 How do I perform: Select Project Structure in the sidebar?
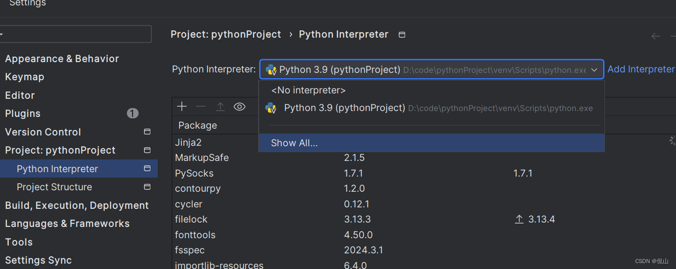[x=54, y=187]
